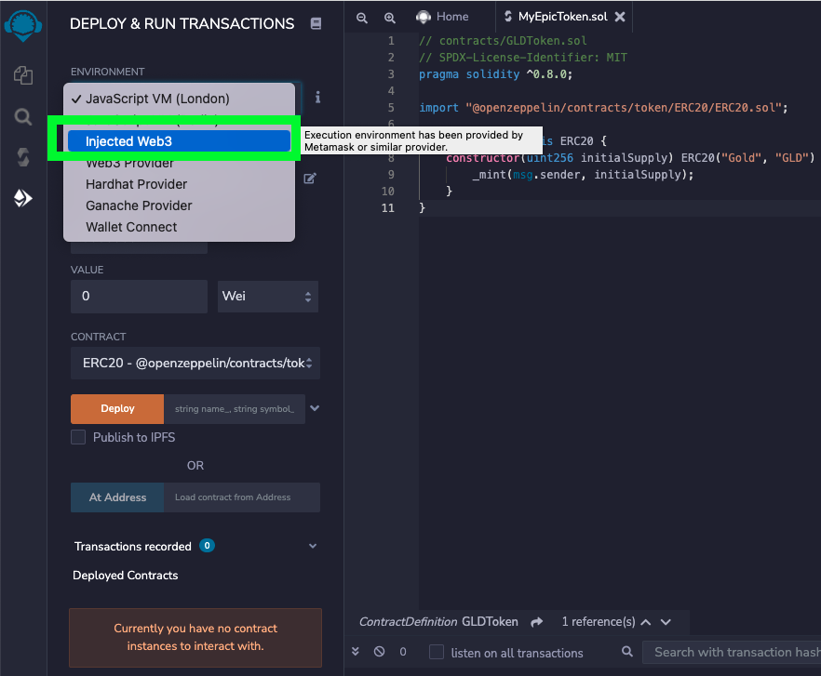
Task: Click the zoom out magnifier icon
Action: (x=362, y=18)
